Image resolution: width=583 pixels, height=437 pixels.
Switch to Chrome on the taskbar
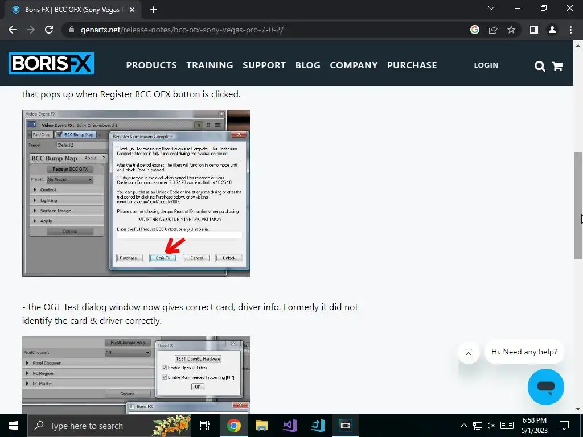[x=234, y=426]
